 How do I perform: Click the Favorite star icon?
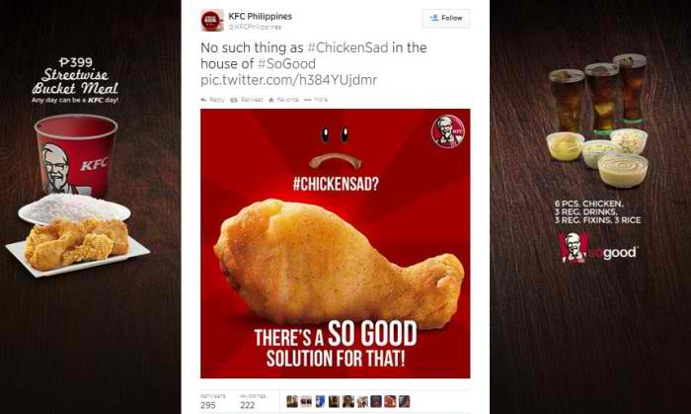coord(271,100)
